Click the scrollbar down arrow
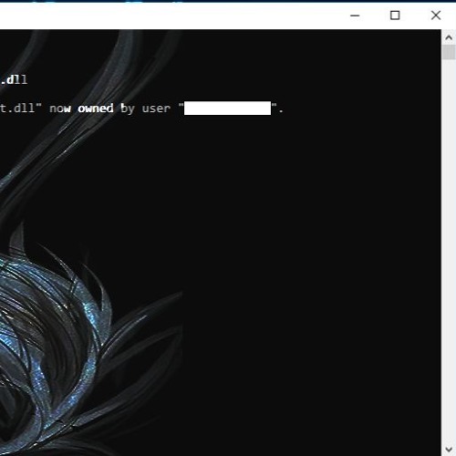Viewport: 456px width, 456px height. (449, 449)
